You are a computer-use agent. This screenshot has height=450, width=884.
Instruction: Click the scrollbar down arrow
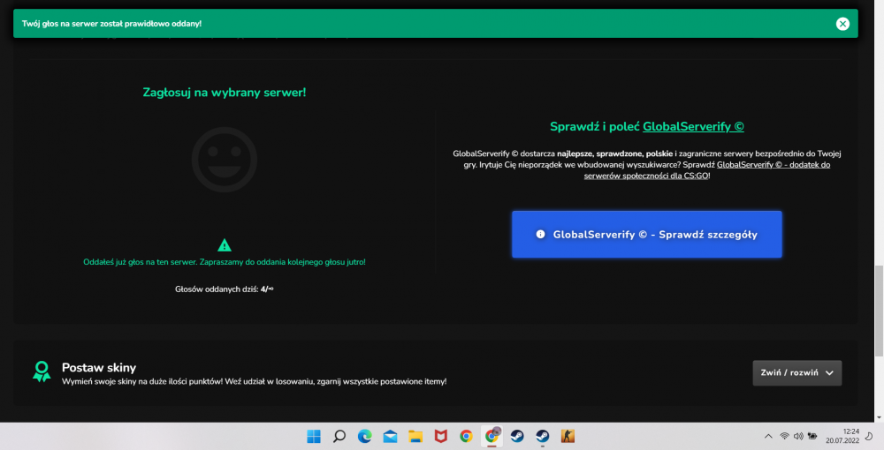879,418
